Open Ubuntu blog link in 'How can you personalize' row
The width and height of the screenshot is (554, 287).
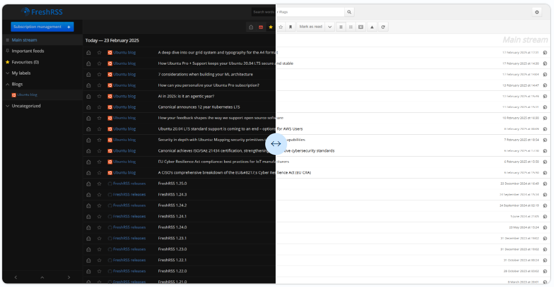point(124,85)
